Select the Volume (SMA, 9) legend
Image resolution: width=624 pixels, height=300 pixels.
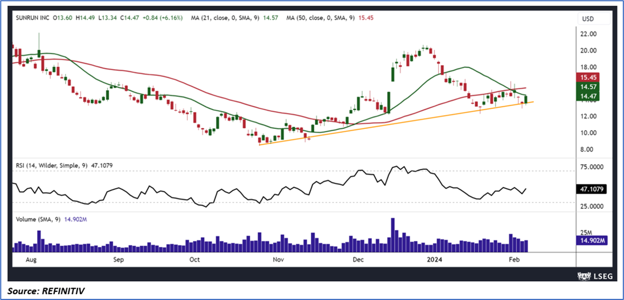point(38,219)
